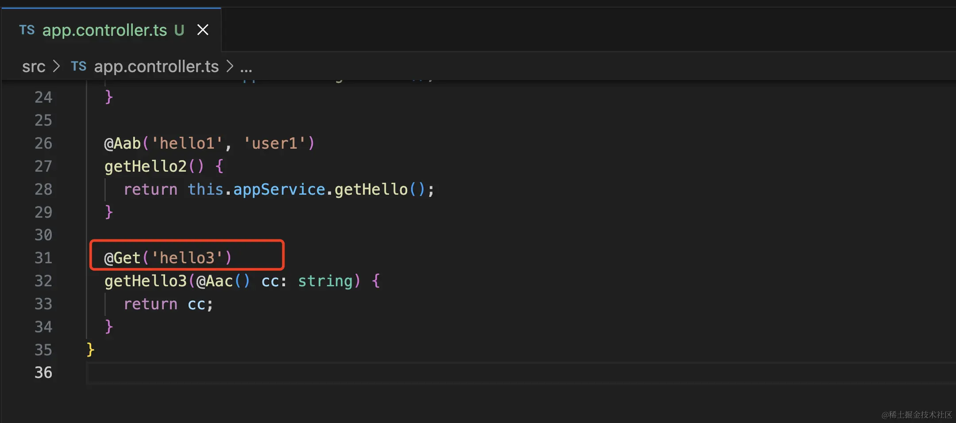Click line number 35 in gutter
Image resolution: width=956 pixels, height=423 pixels.
(43, 350)
